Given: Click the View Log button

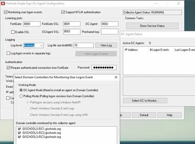Looking at the screenshot, I should coord(106,45).
